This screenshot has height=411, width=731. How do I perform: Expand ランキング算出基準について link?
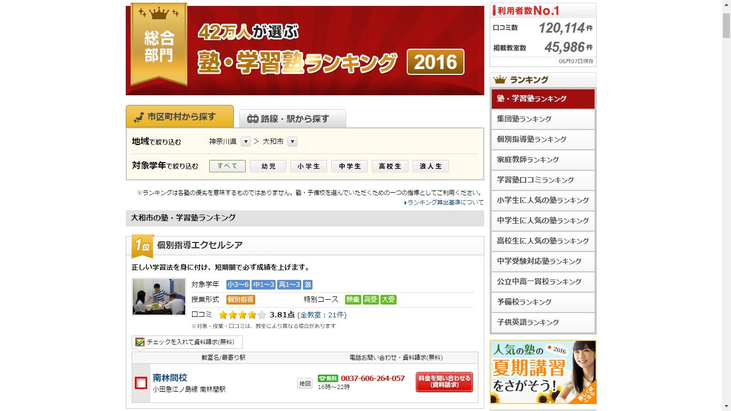pos(445,202)
